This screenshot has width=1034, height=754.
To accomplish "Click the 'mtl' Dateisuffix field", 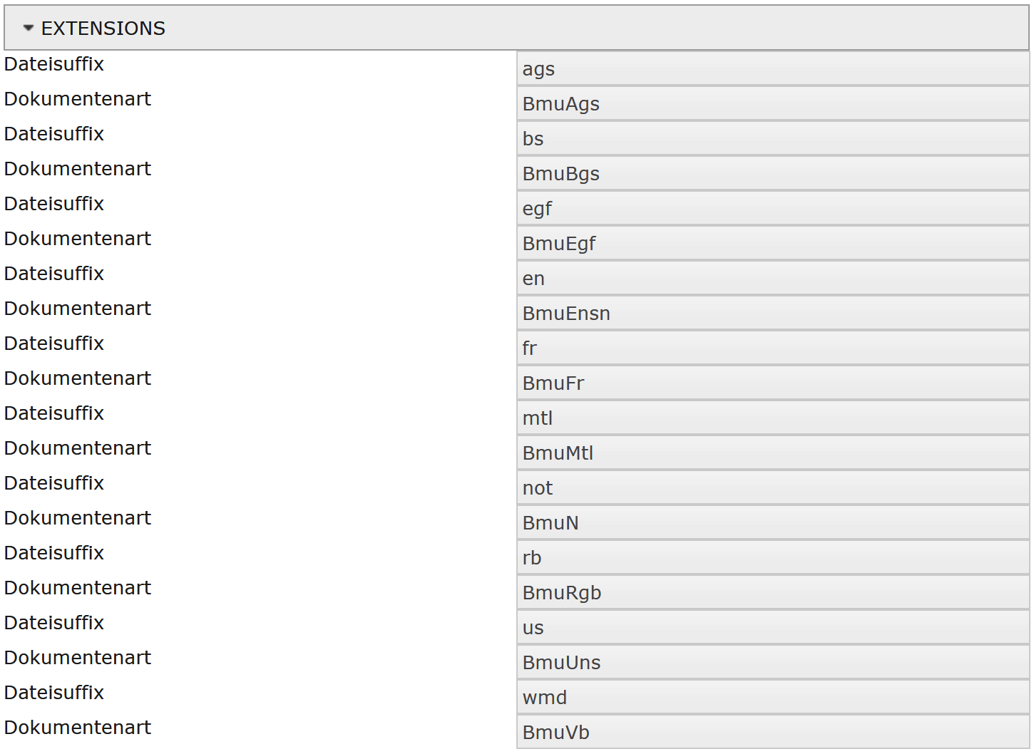I will pyautogui.click(x=773, y=418).
